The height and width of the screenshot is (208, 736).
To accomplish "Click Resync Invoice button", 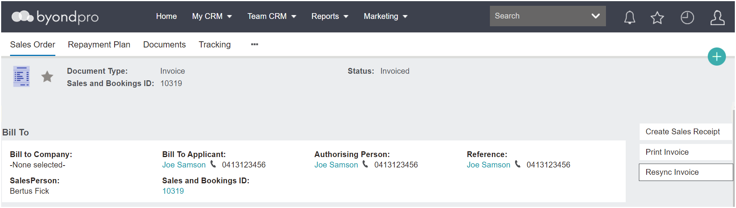I will pyautogui.click(x=685, y=172).
